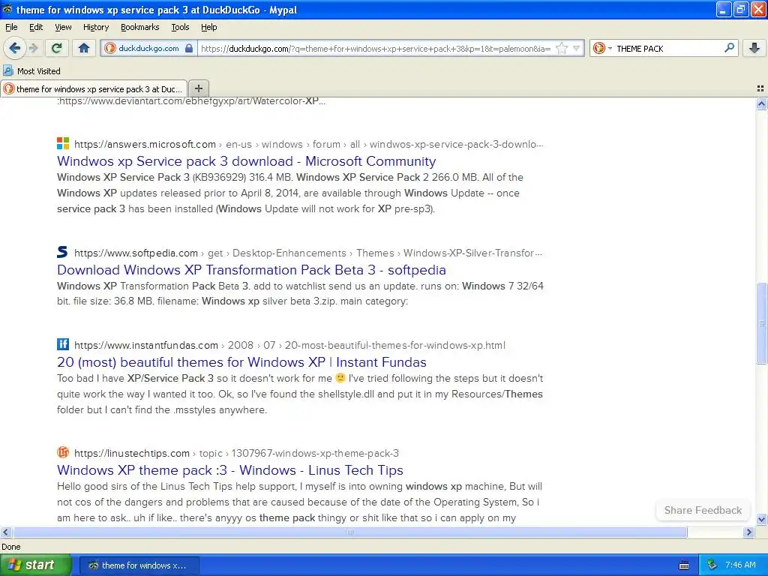768x576 pixels.
Task: Open the Edit menu
Action: [36, 27]
